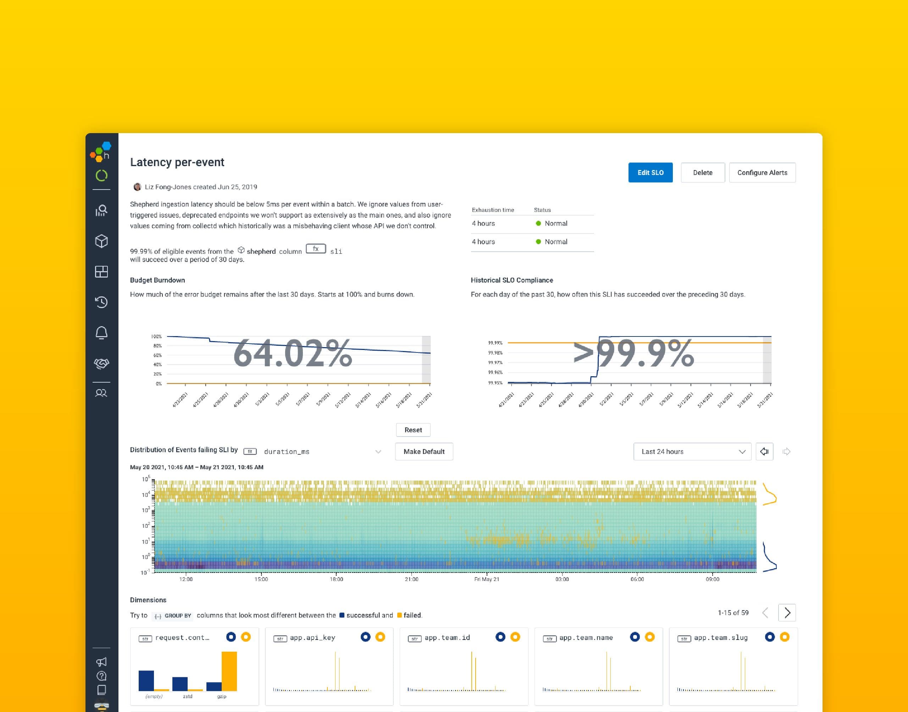Open Datasets cube icon in sidebar

coord(101,241)
